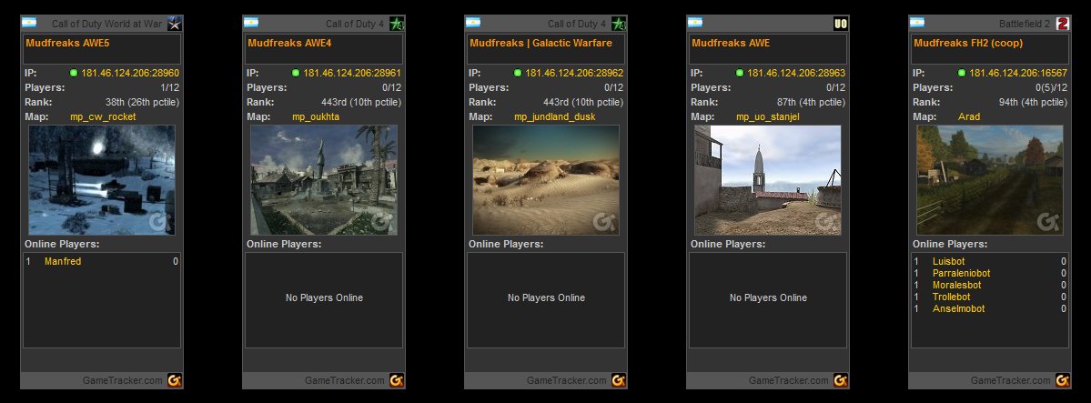The width and height of the screenshot is (1091, 403).
Task: Click the GameTracker logo icon under Mudfreaks AWE
Action: click(841, 380)
